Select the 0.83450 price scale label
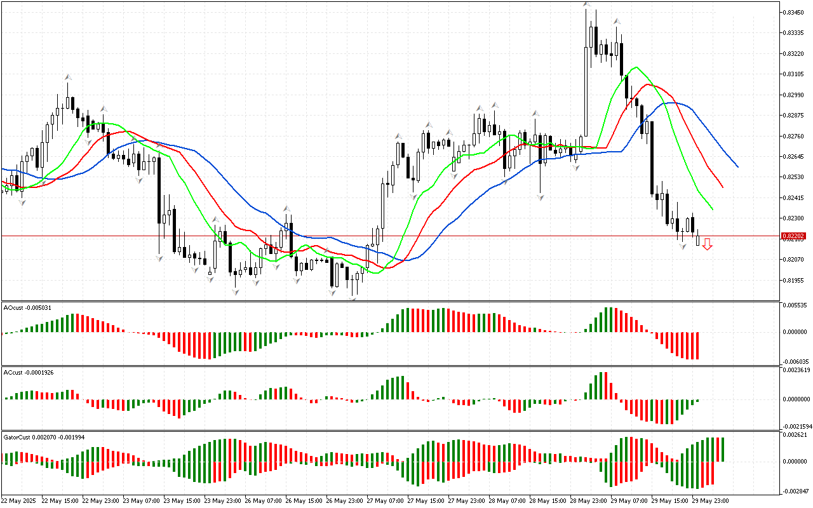Viewport: 813px width, 508px height. 794,12
